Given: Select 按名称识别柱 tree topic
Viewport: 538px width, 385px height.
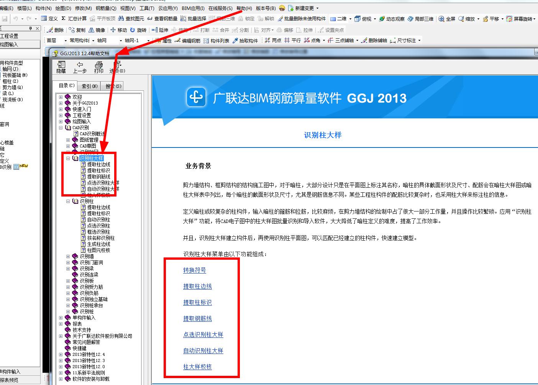Looking at the screenshot, I should coord(101,238).
